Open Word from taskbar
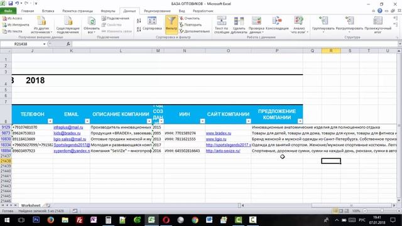Screen dimensions: 402x226 (209, 220)
